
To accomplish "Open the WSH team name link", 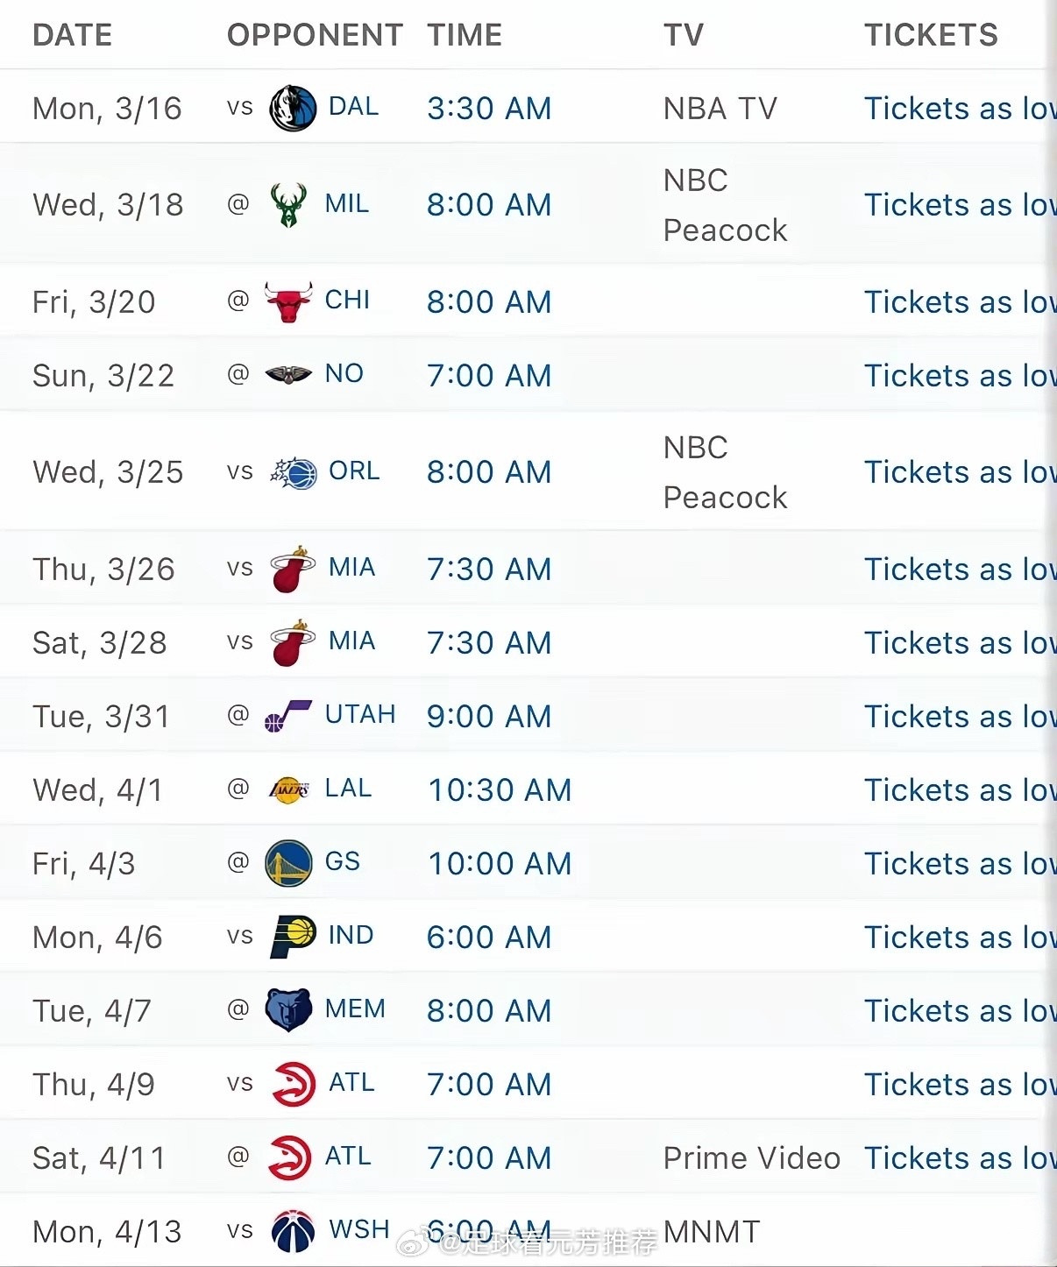I will click(358, 1229).
